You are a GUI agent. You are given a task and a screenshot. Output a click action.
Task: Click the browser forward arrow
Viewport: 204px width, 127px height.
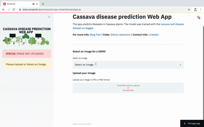pyautogui.click(x=8, y=10)
